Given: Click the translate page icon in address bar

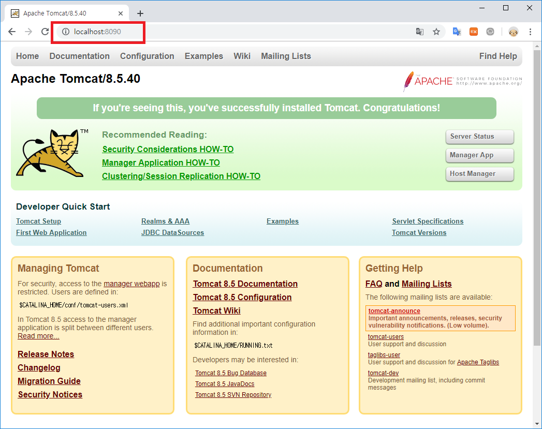Looking at the screenshot, I should coord(420,32).
